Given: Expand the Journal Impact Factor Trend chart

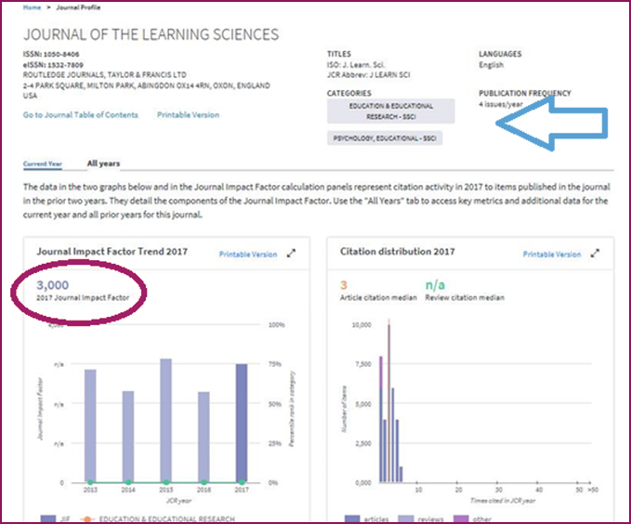Looking at the screenshot, I should [x=290, y=254].
